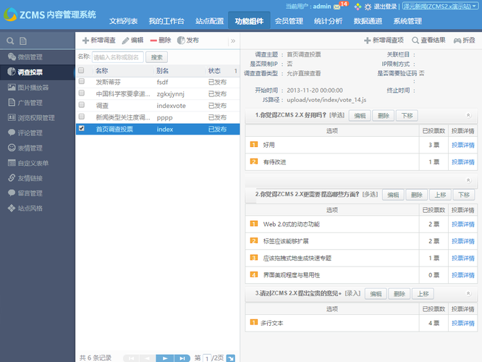Click the 新增调查 plus icon

[85, 41]
